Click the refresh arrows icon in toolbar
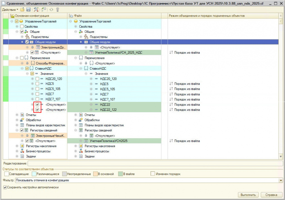This screenshot has height=200, width=285. [51, 9]
